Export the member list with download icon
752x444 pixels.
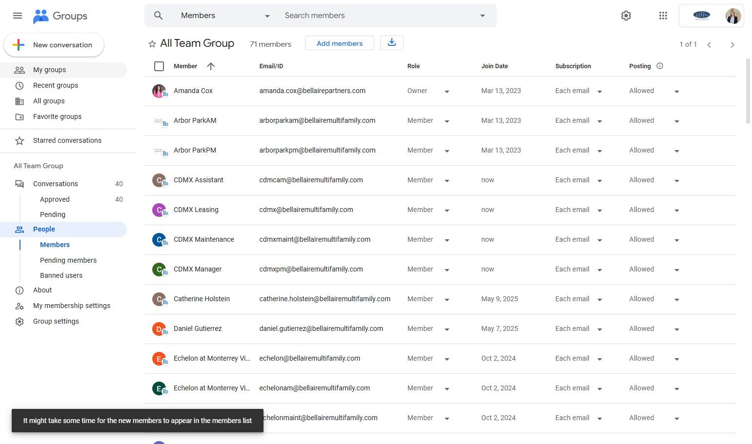coord(391,43)
